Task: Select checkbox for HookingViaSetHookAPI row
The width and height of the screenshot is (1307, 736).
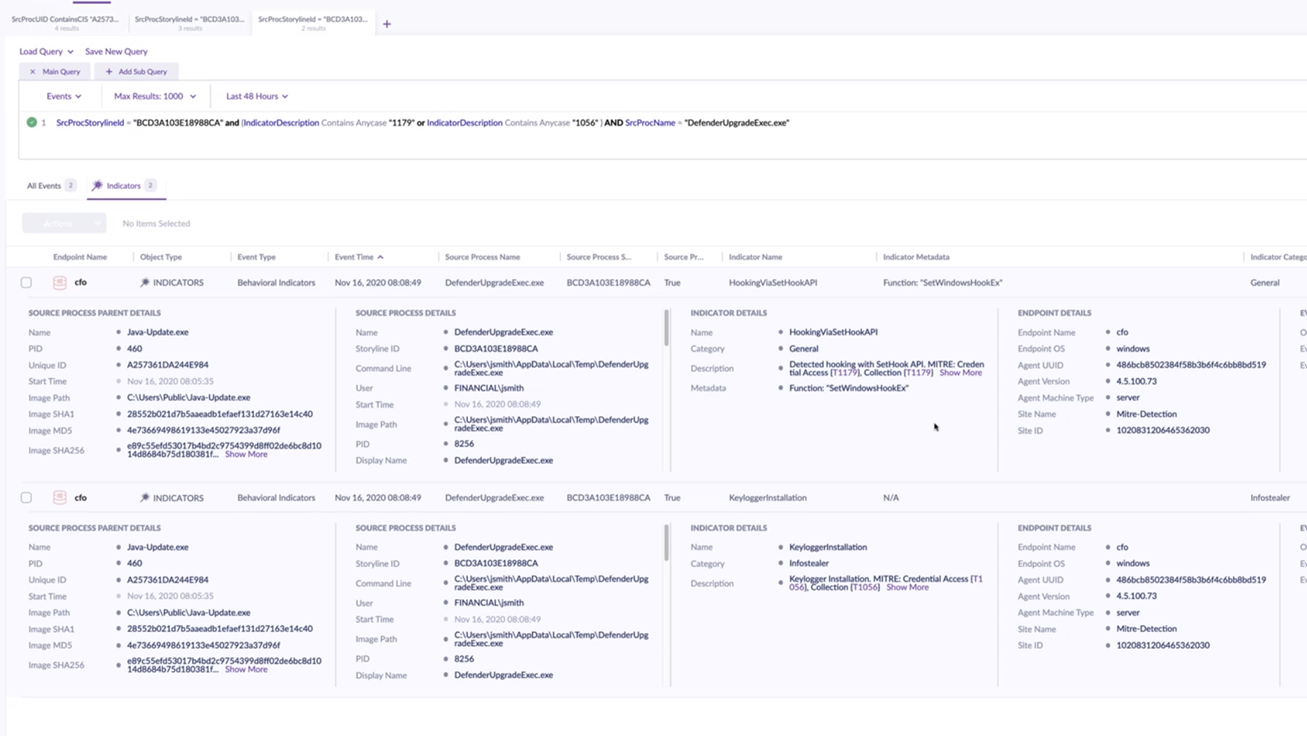Action: [26, 282]
